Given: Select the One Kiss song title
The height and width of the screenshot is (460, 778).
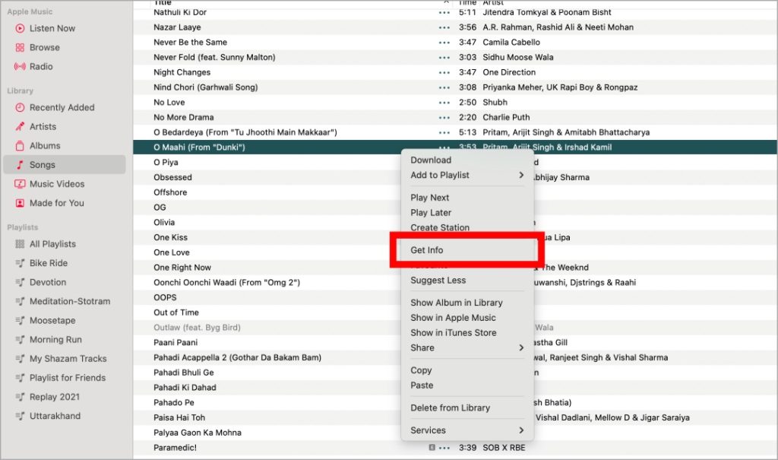Looking at the screenshot, I should [171, 237].
